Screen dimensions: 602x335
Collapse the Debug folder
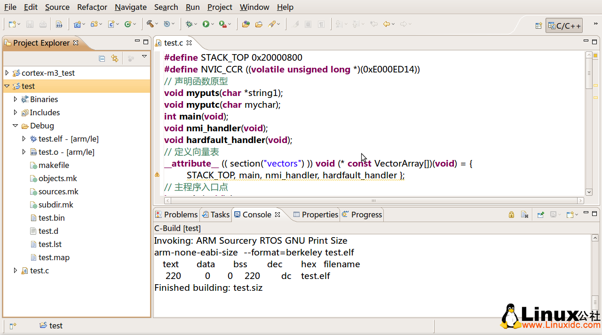[x=15, y=126]
